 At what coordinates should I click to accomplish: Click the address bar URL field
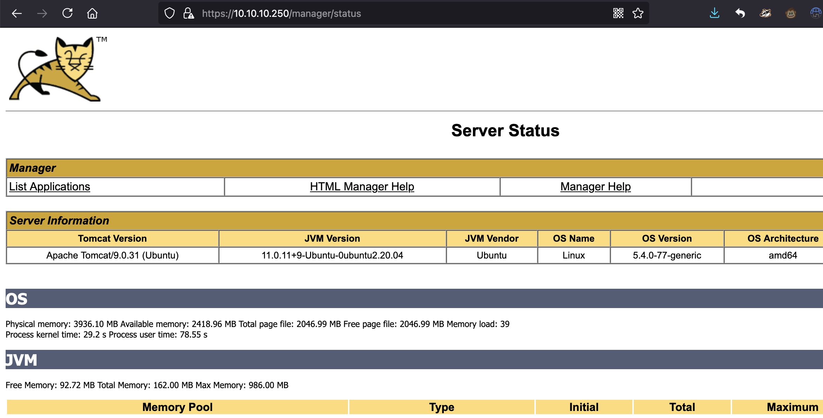(x=386, y=13)
